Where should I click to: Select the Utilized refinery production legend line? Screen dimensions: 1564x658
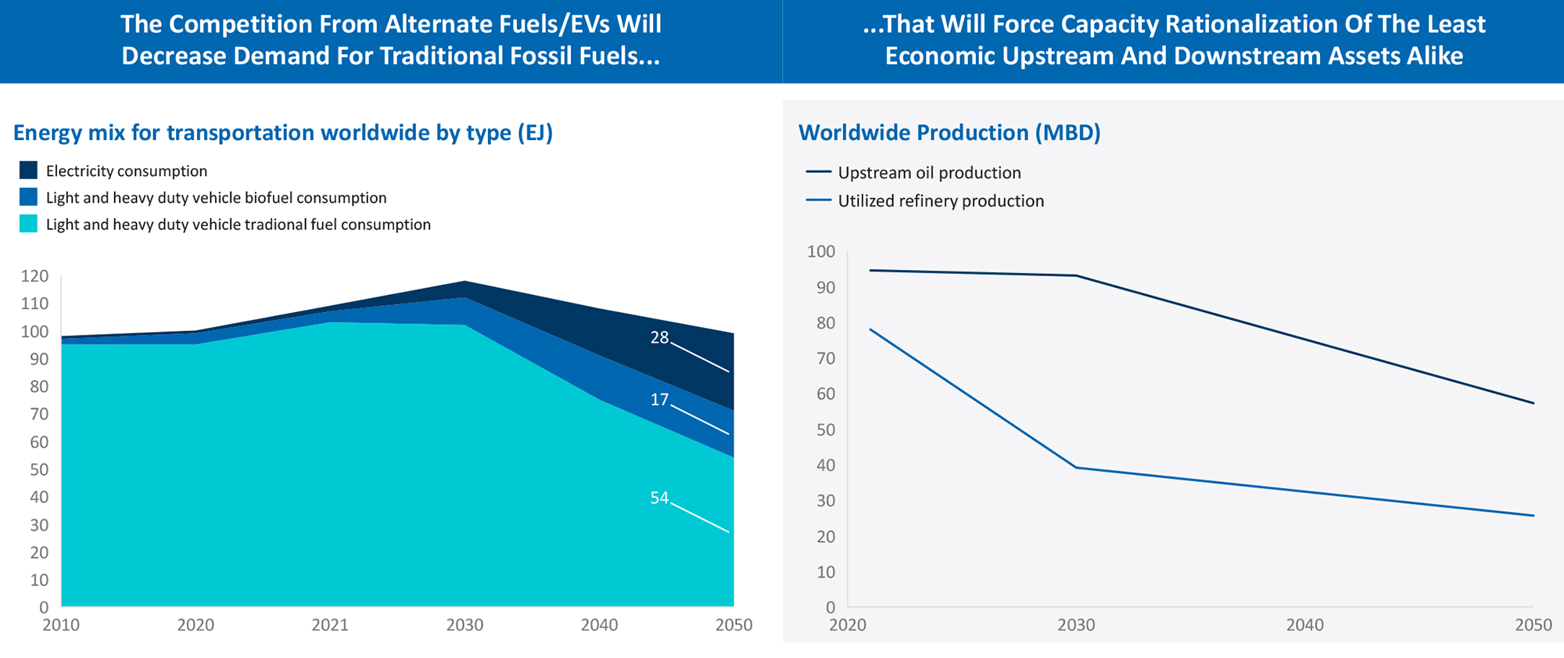[818, 200]
